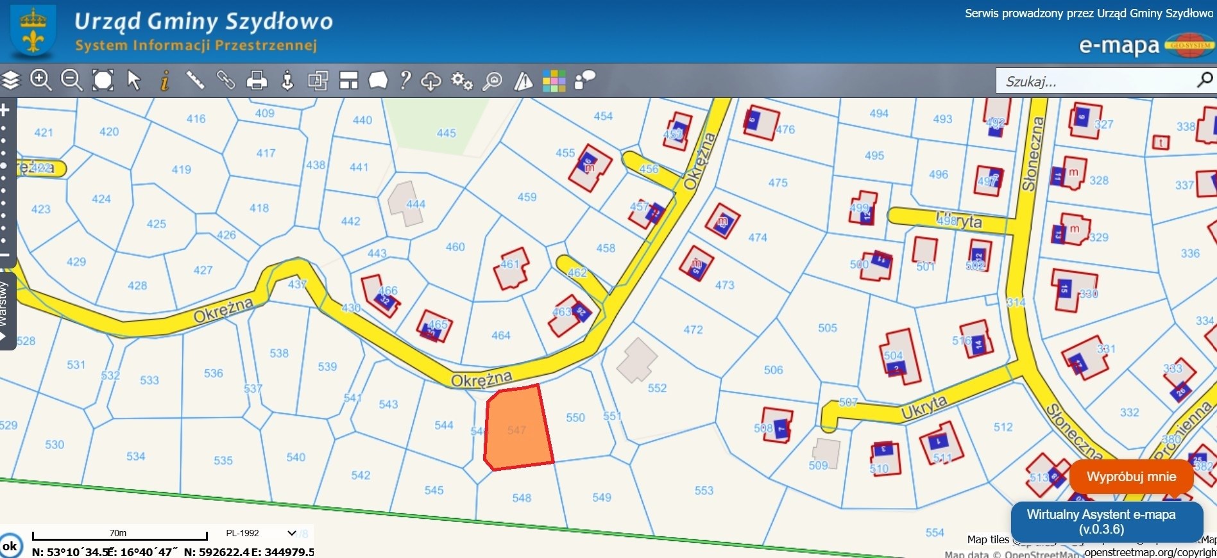Open the PL-1992 coordinate system dropdown
The height and width of the screenshot is (558, 1217).
pyautogui.click(x=260, y=533)
